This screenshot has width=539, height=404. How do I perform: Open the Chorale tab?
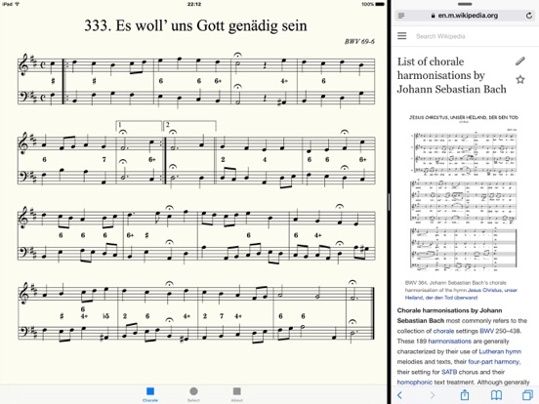coord(150,394)
